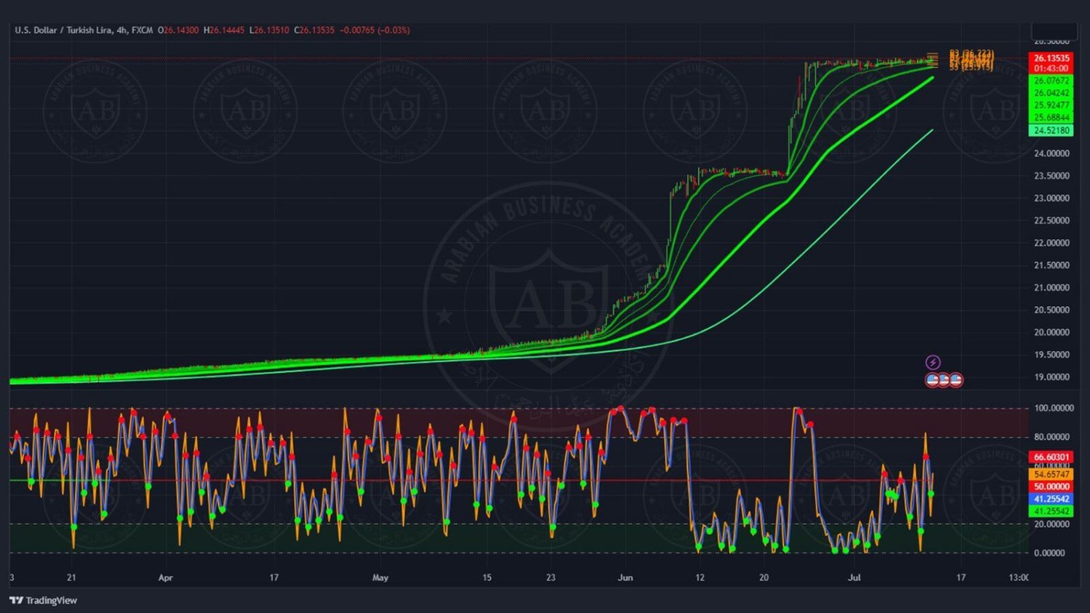Click the light green 24.52180 price label
The height and width of the screenshot is (613, 1090).
1051,131
